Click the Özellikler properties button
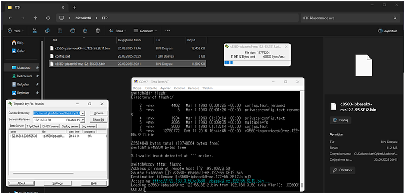The height and width of the screenshot is (194, 405). pos(342,170)
